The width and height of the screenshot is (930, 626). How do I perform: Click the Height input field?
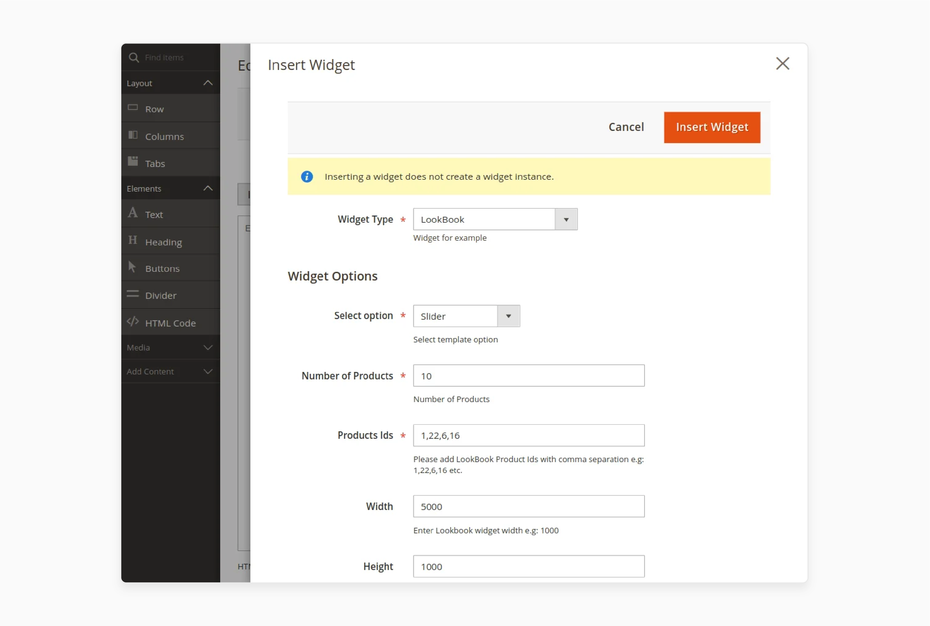pyautogui.click(x=529, y=567)
